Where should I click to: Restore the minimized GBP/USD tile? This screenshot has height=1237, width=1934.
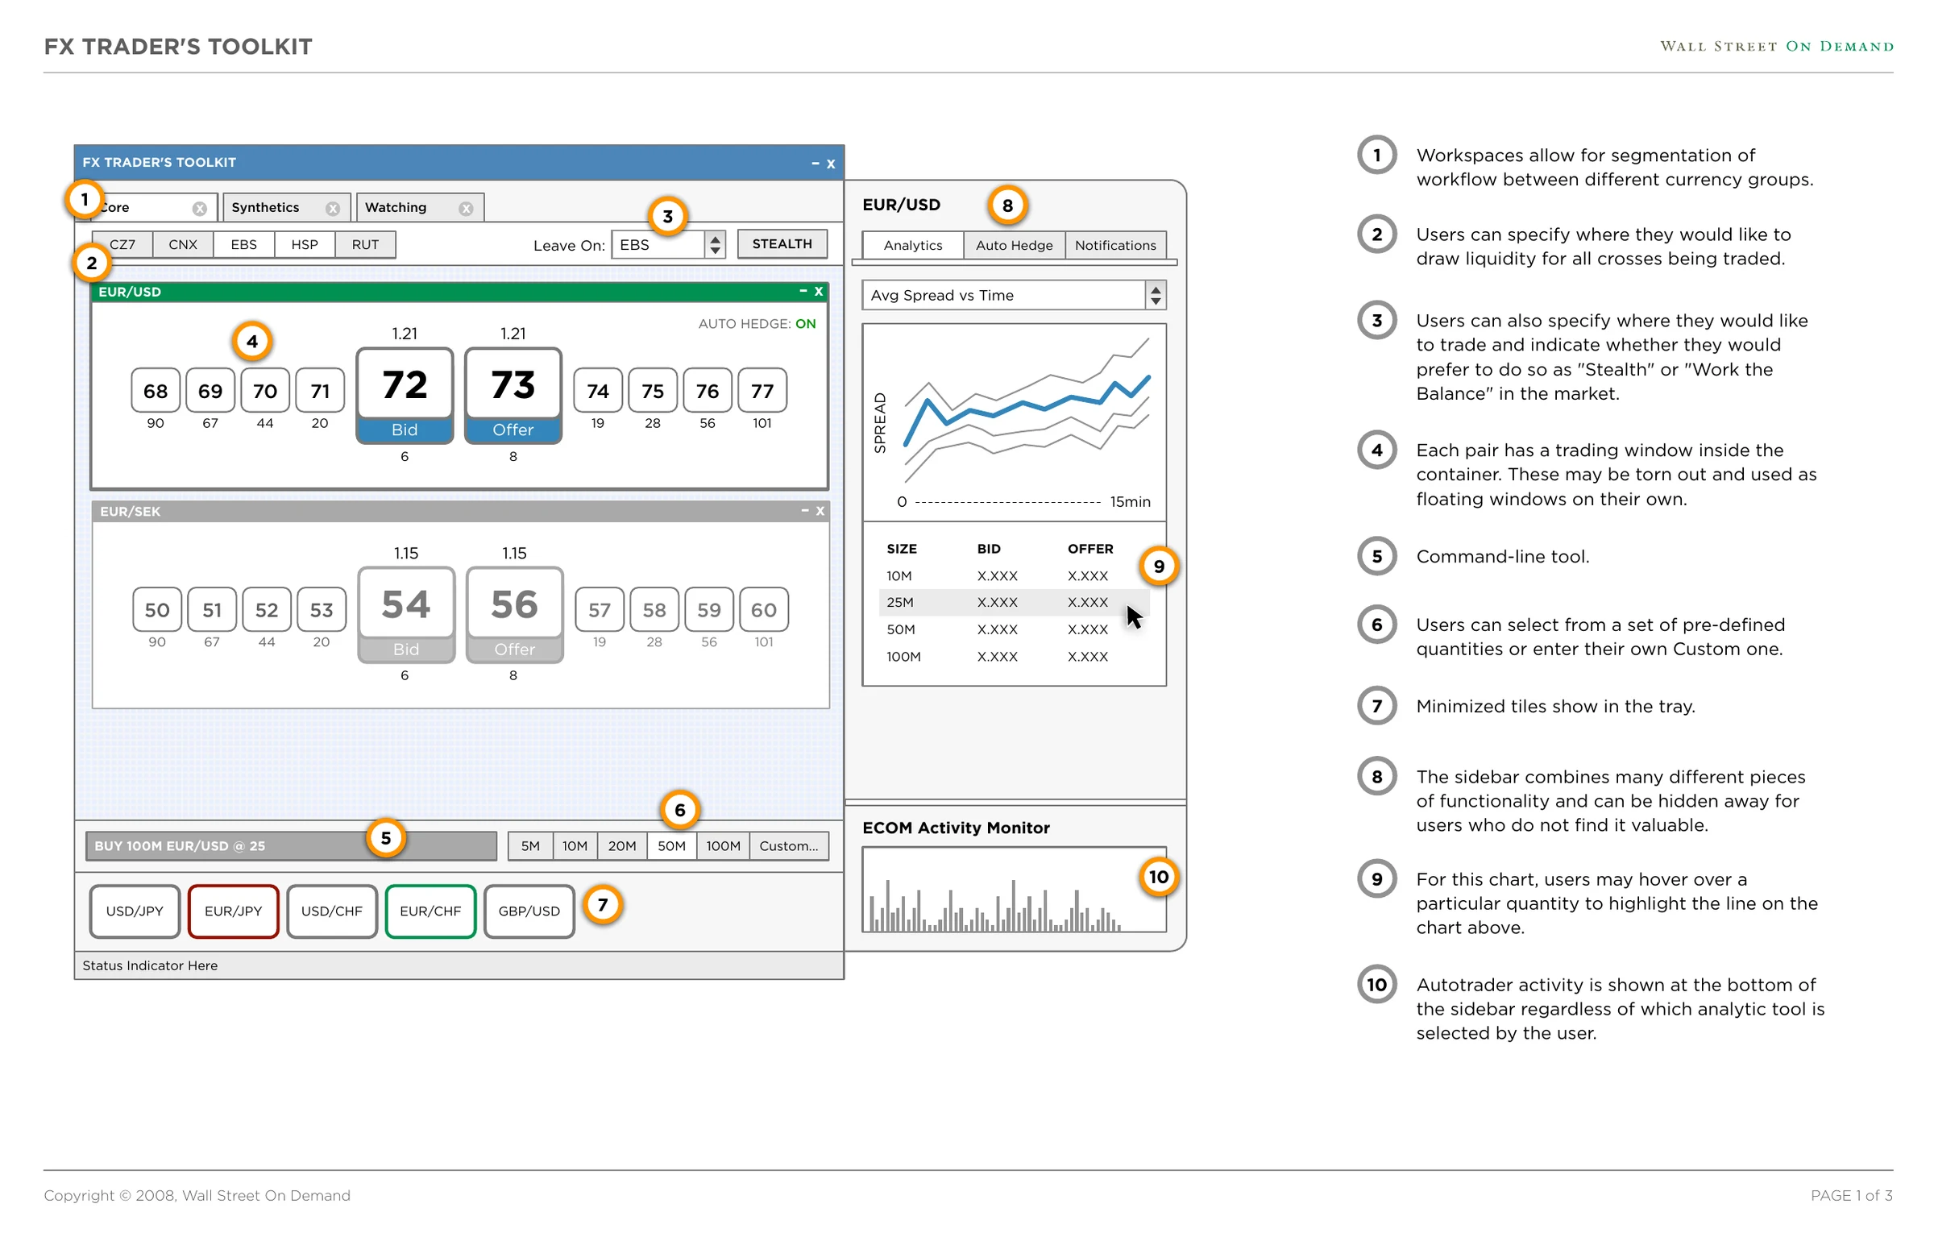(x=529, y=911)
